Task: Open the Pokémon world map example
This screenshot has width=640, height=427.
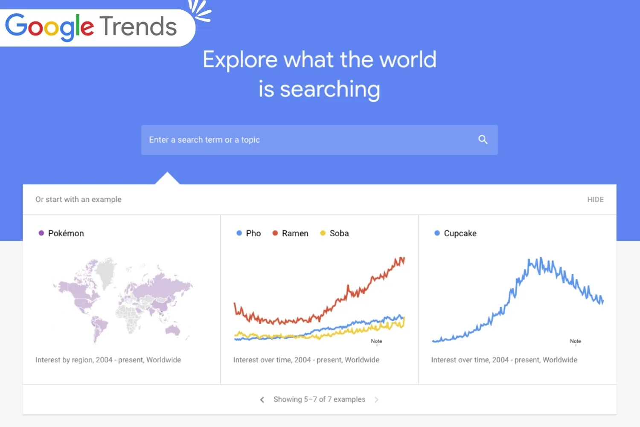Action: coord(122,299)
